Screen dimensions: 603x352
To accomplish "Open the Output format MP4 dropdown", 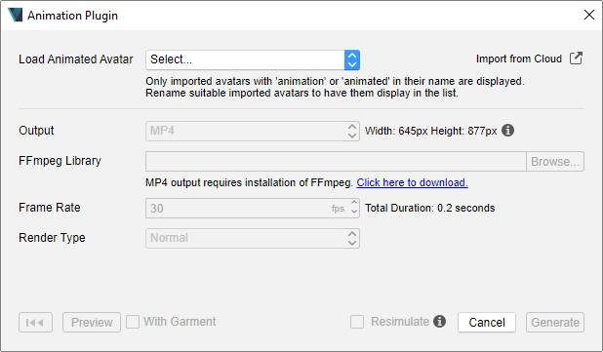I will tap(253, 131).
